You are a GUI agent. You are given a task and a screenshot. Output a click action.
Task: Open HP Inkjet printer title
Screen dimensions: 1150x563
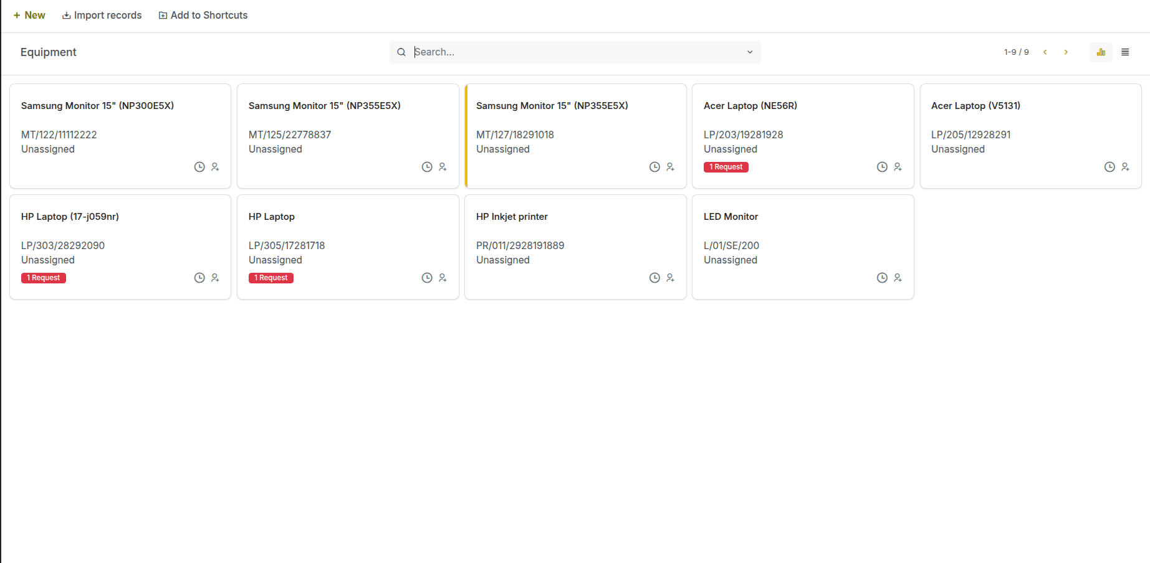coord(512,217)
